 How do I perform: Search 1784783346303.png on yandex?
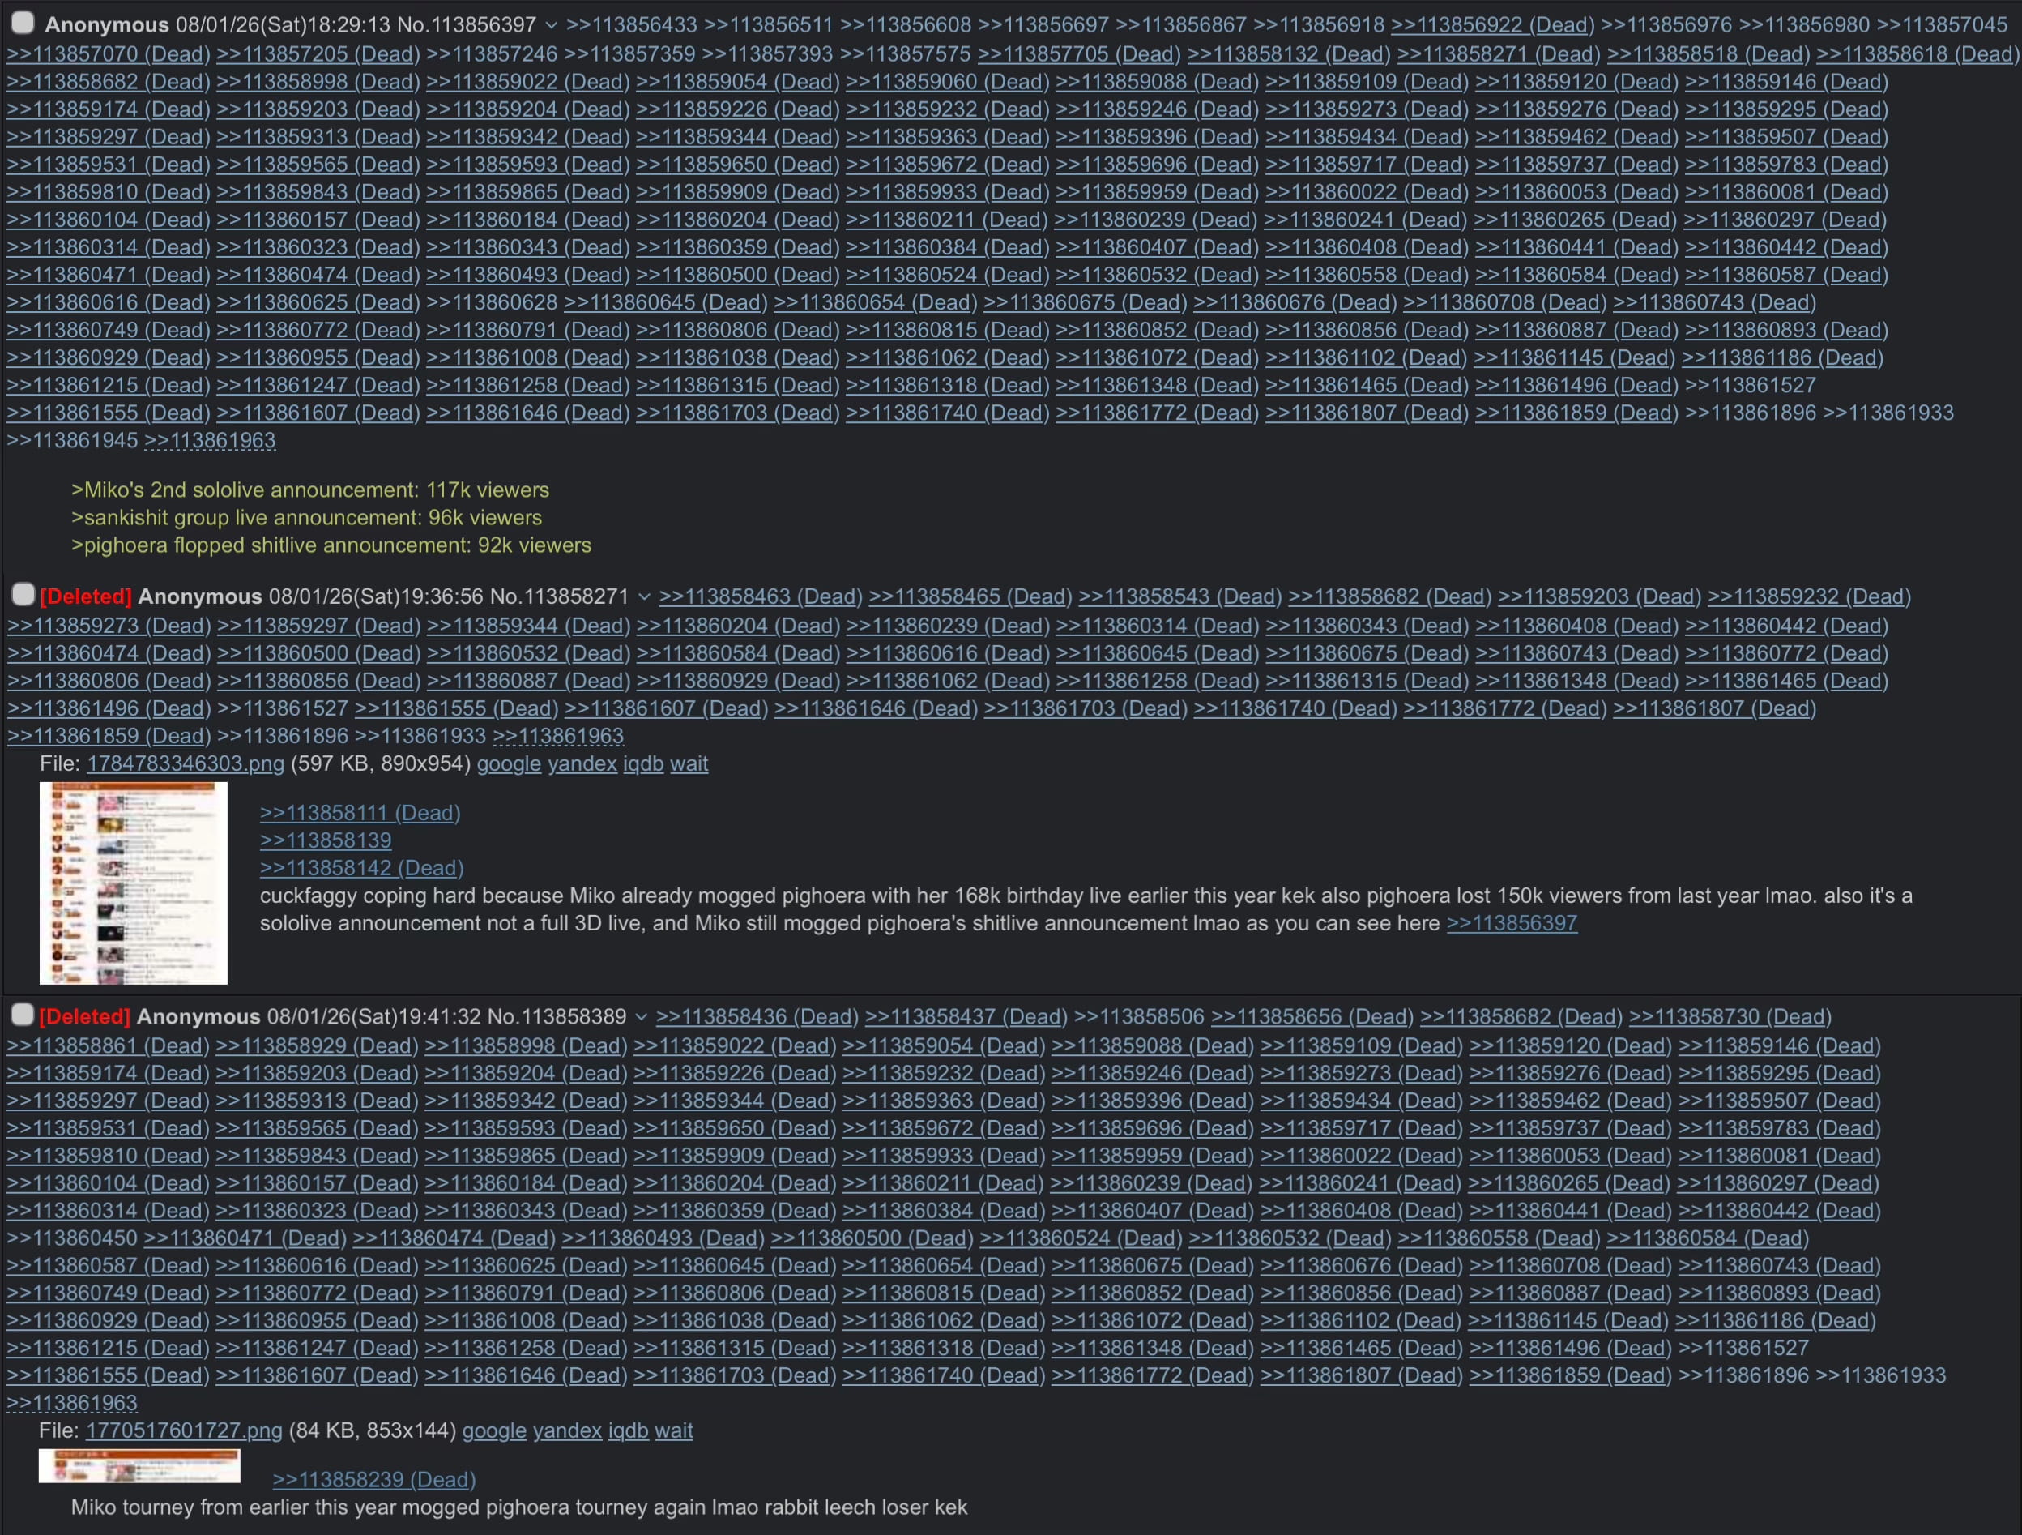pos(582,763)
